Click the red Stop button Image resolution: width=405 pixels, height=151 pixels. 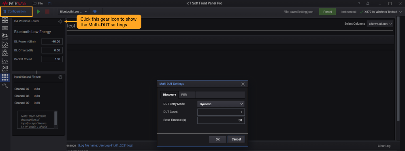[47, 12]
